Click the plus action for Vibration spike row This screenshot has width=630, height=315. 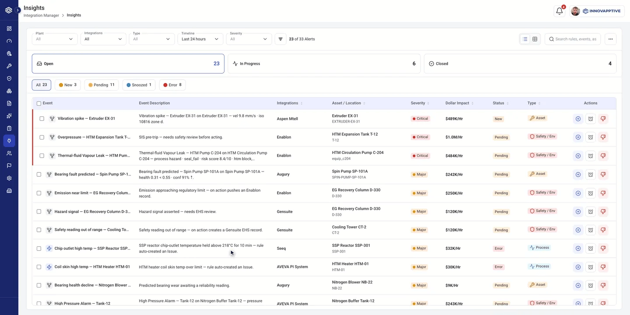pyautogui.click(x=578, y=119)
